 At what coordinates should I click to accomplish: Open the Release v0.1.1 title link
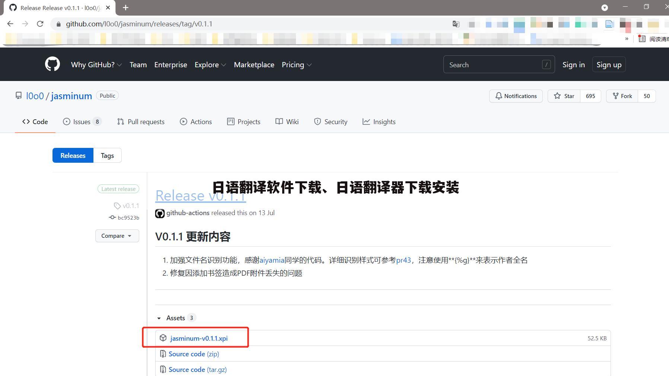[x=200, y=195]
